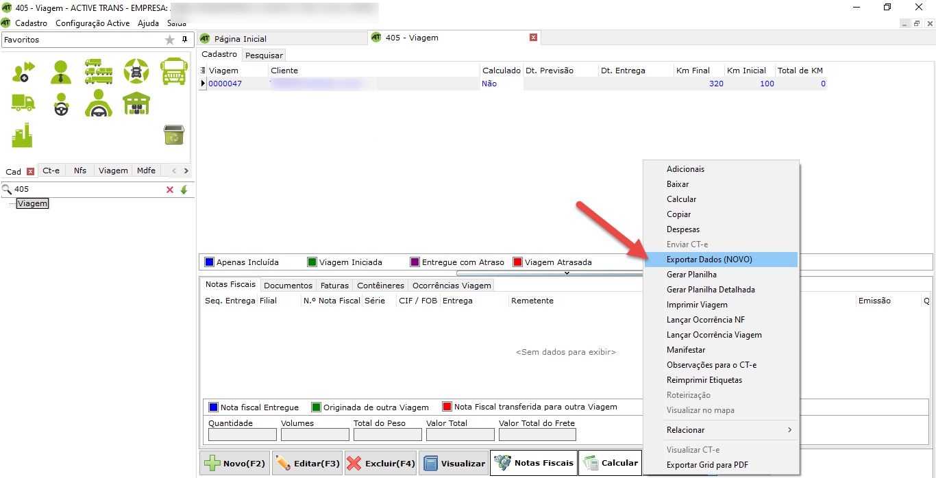The width and height of the screenshot is (936, 478).
Task: Click the red Viagem Atrasada color swatch
Action: click(x=518, y=262)
